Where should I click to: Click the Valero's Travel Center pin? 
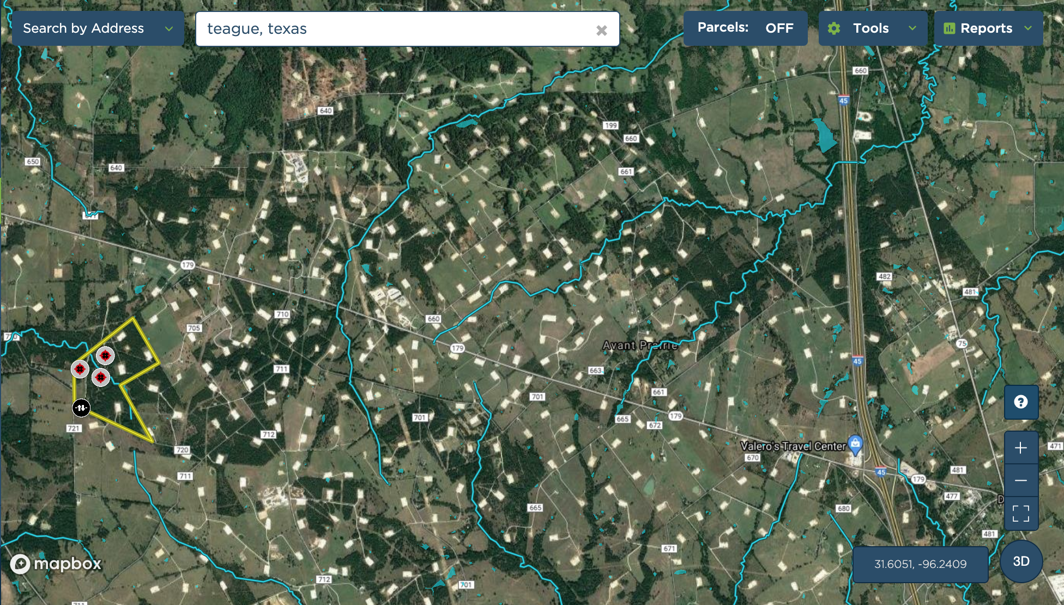coord(855,444)
